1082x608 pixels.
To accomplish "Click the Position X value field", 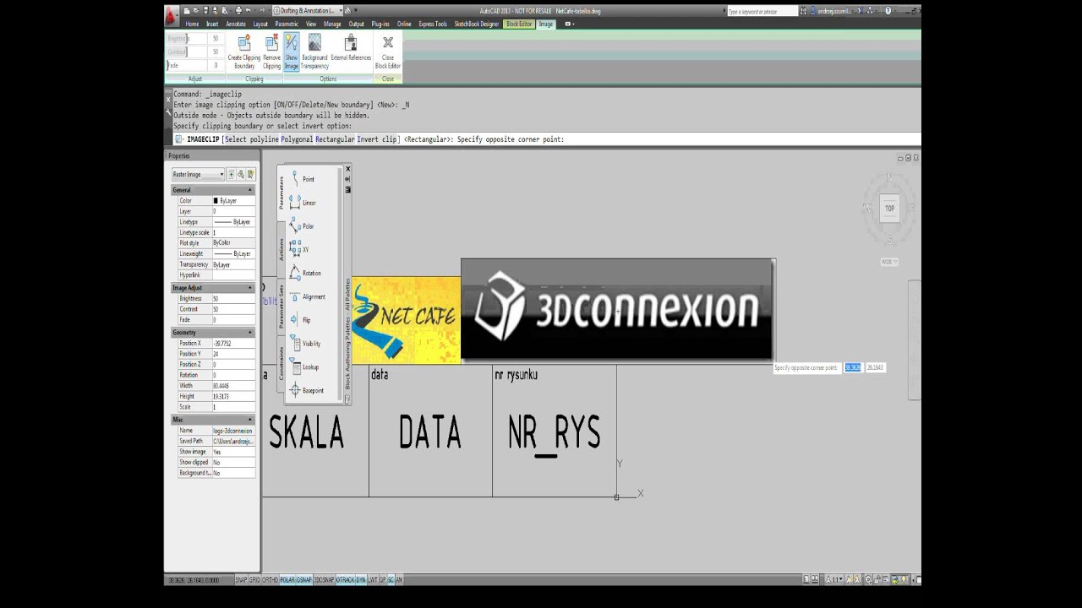I will [233, 344].
